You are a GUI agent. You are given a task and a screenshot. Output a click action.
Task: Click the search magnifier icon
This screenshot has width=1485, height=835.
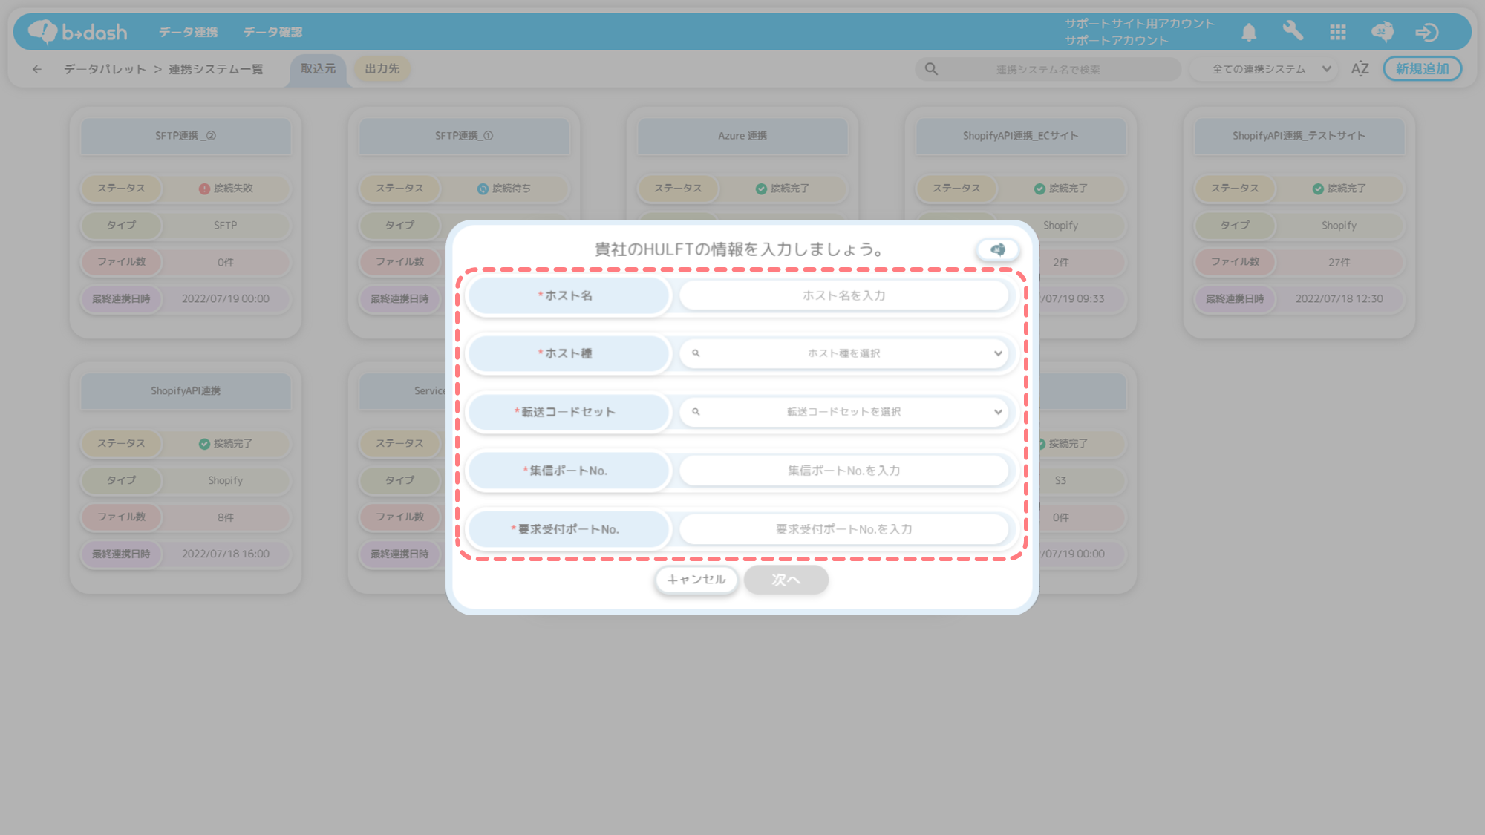(x=931, y=69)
